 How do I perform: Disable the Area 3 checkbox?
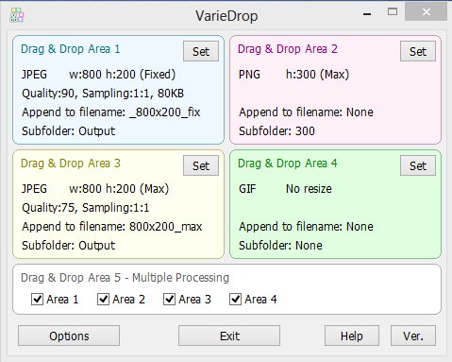click(x=169, y=300)
